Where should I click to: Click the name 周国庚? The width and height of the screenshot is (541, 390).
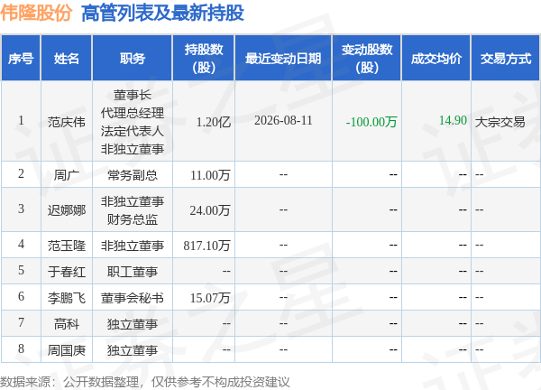coord(67,350)
